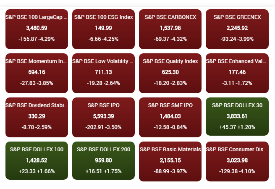Click the S&P BSE SME IPO tile
Image resolution: width=275 pixels, height=189 pixels.
coord(170,117)
